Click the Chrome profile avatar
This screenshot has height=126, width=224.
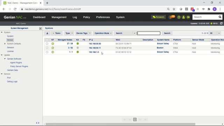[215, 9]
